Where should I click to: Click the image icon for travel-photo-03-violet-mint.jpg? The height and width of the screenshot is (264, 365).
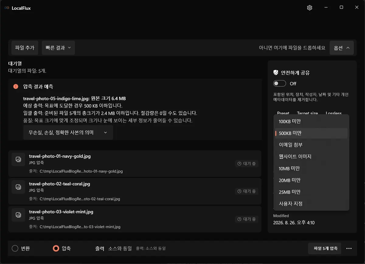click(x=18, y=215)
